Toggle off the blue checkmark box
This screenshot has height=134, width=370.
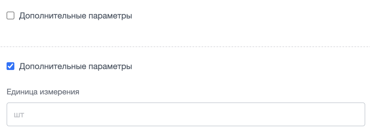tap(10, 66)
